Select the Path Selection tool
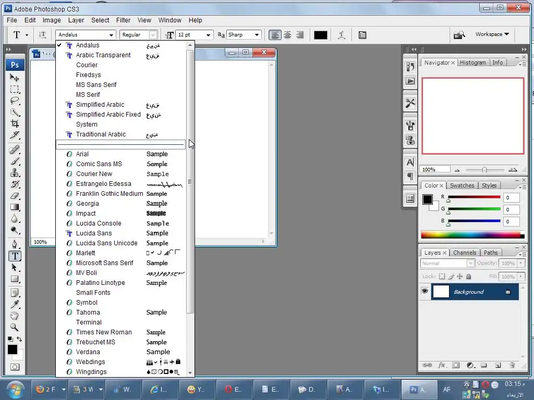Image resolution: width=534 pixels, height=400 pixels. tap(14, 267)
